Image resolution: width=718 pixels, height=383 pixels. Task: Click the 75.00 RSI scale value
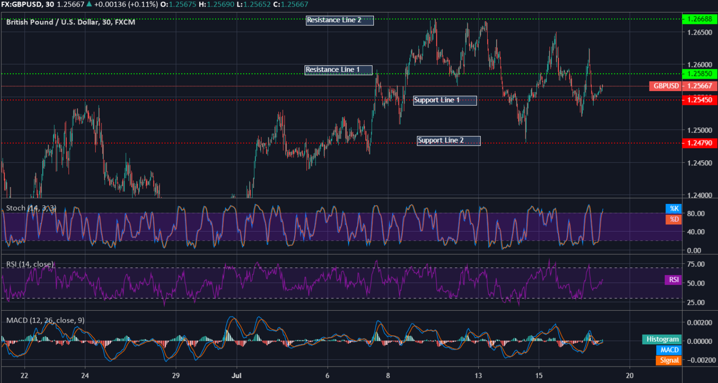pos(696,264)
